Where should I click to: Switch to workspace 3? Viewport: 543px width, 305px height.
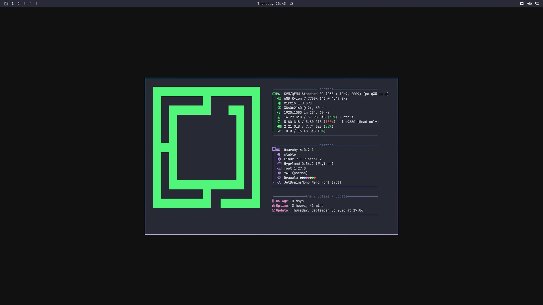pos(24,4)
